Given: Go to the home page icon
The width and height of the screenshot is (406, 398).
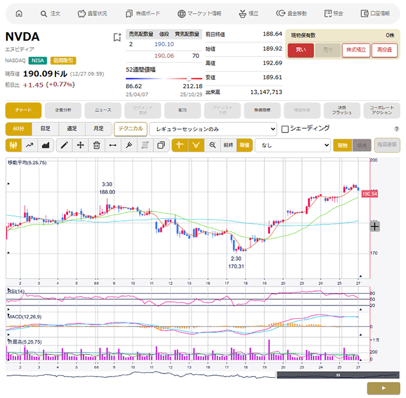Looking at the screenshot, I should pos(19,13).
